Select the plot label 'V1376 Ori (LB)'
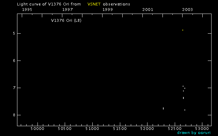 [66, 20]
